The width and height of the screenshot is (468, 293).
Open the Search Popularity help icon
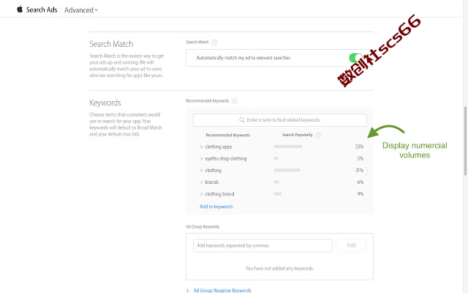[318, 135]
